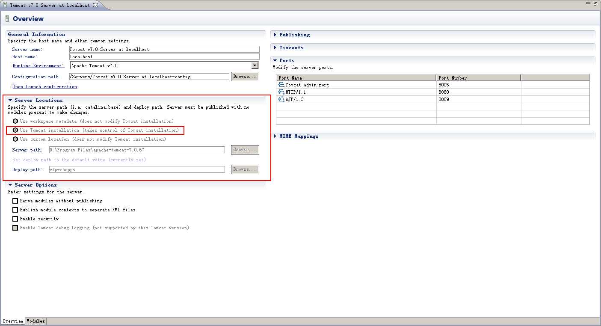Expand the MIME Mappings section
This screenshot has width=601, height=326.
275,136
